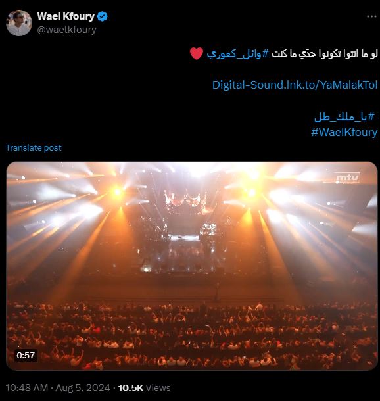Viewport: 380px width, 401px height.
Task: Click the Arabic post text
Action: [x=325, y=54]
